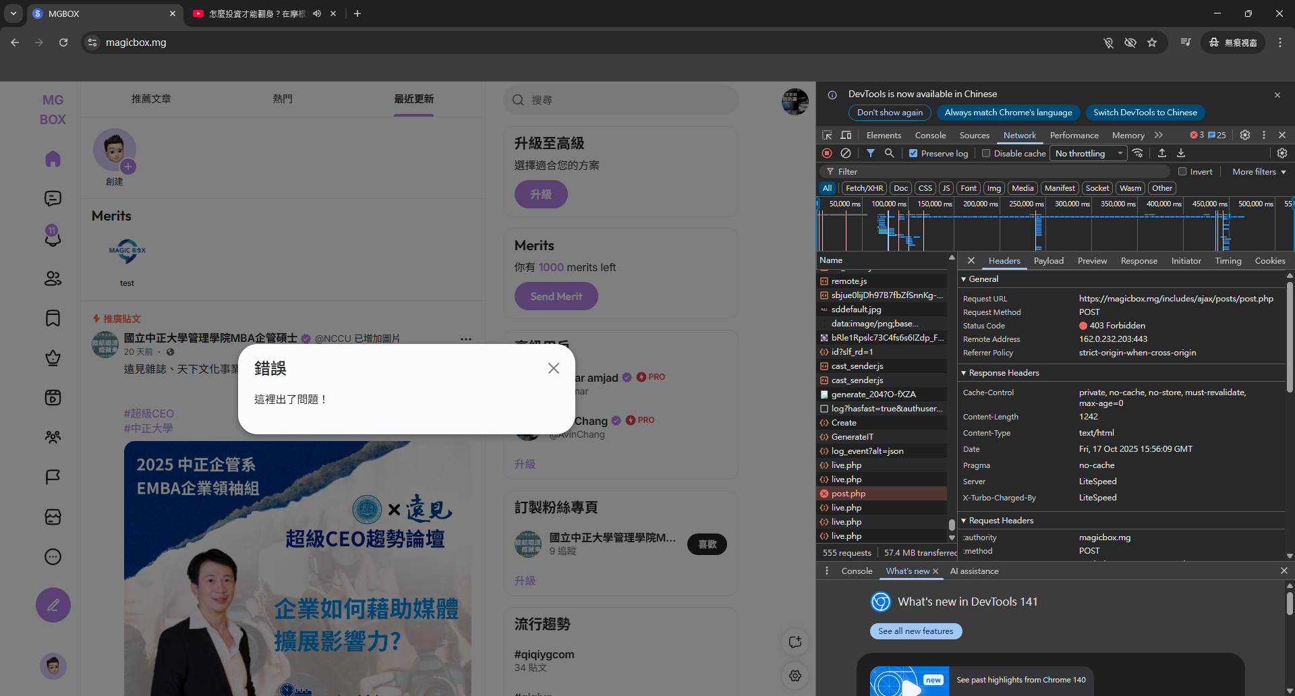Screen dimensions: 1295x696
Task: Click Switch DevTools to Chinese
Action: pos(1145,113)
